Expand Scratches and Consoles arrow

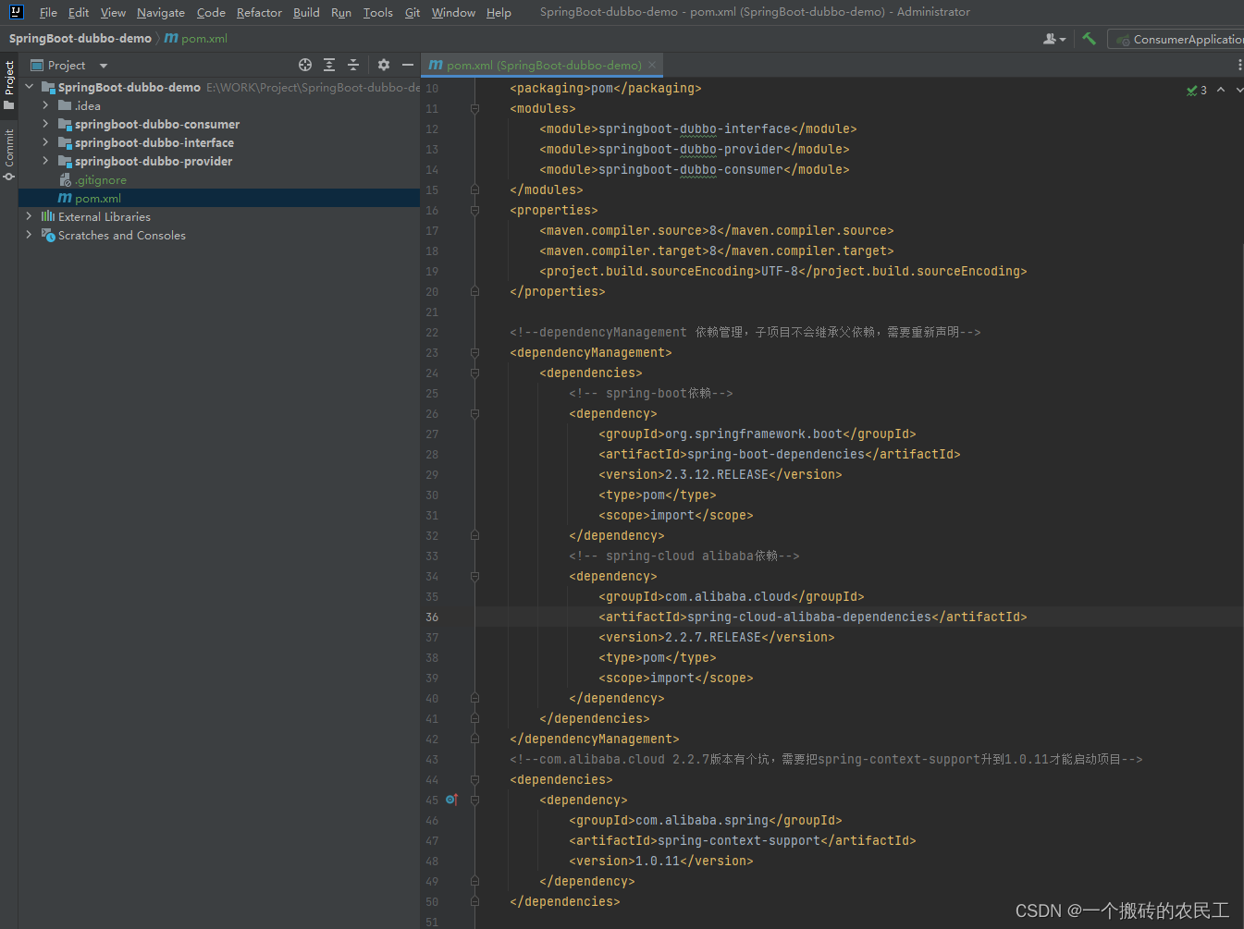[29, 235]
